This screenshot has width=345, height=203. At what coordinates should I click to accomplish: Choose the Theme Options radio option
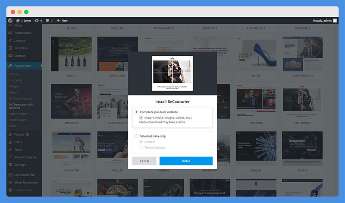141,147
